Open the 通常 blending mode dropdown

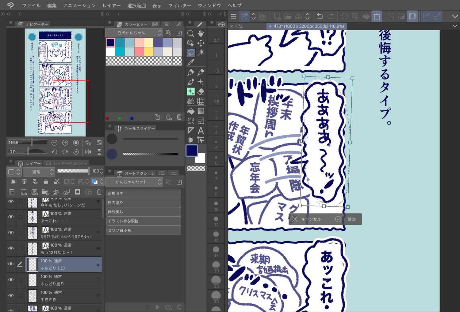click(39, 172)
